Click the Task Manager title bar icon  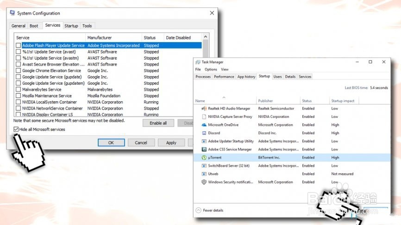pyautogui.click(x=198, y=62)
